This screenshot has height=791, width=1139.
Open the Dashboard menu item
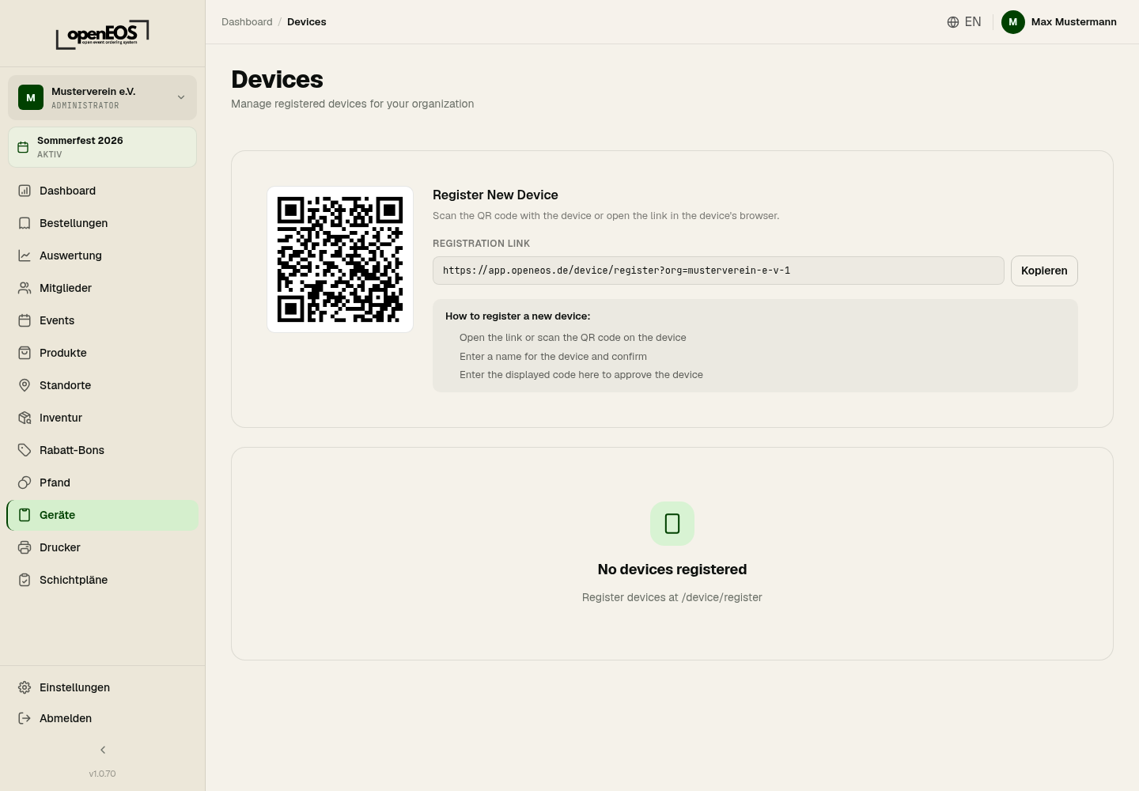(x=102, y=191)
